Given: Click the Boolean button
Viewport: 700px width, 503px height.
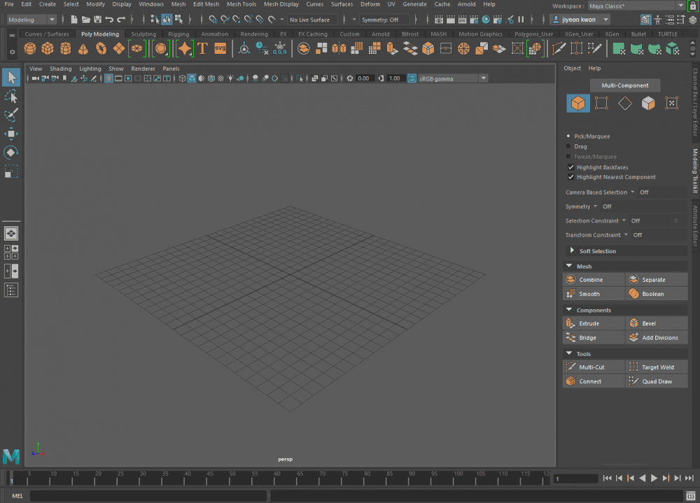Looking at the screenshot, I should [657, 294].
